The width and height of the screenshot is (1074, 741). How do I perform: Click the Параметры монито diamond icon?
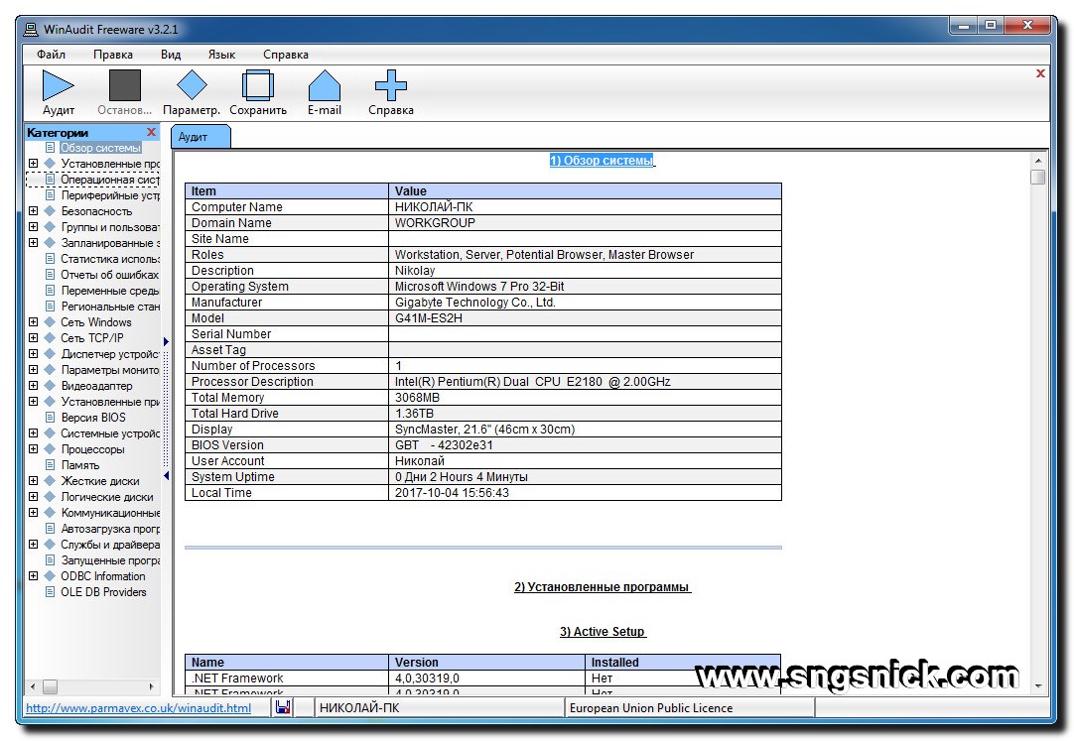pyautogui.click(x=50, y=369)
